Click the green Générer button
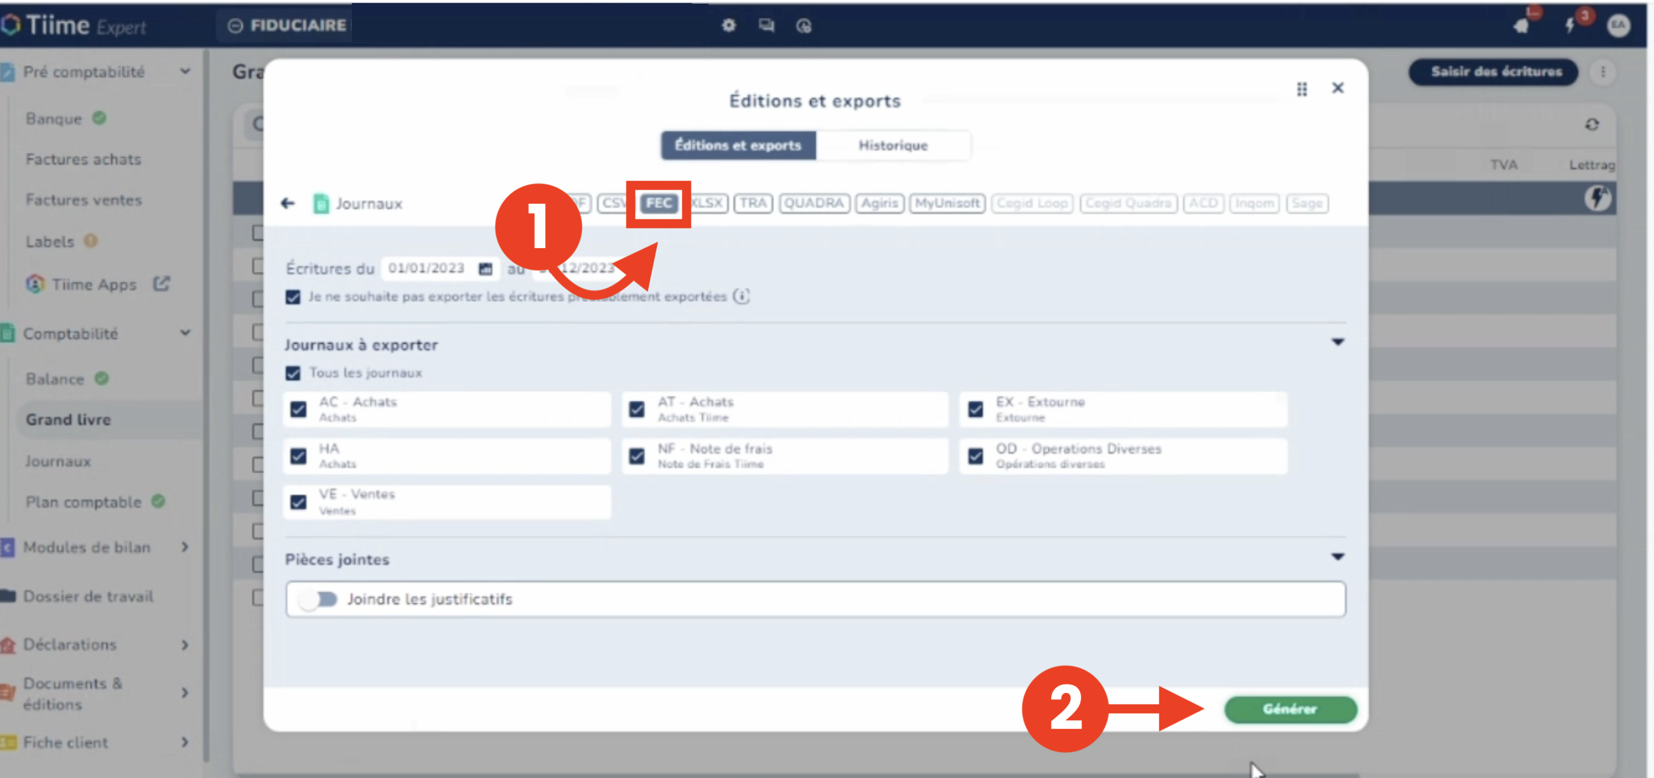Screen dimensions: 1654x778 1290,709
